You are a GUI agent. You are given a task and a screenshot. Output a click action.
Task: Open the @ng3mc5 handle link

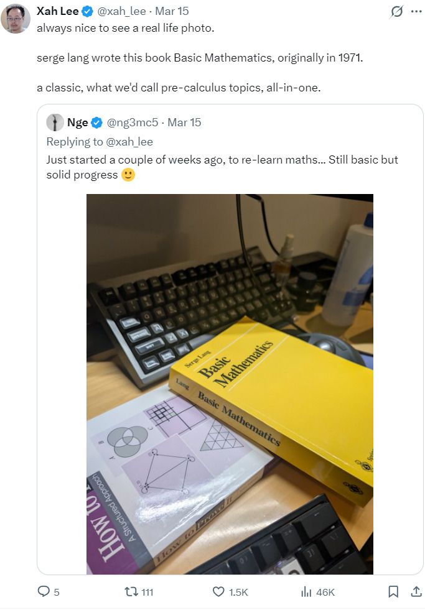pyautogui.click(x=133, y=122)
